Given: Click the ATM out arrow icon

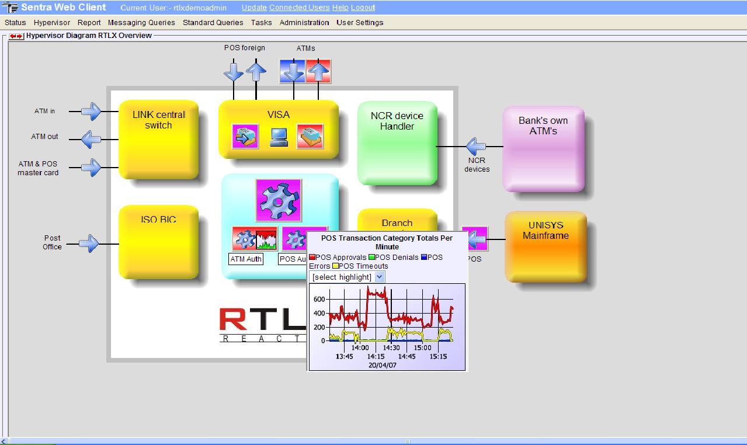Looking at the screenshot, I should click(x=91, y=139).
